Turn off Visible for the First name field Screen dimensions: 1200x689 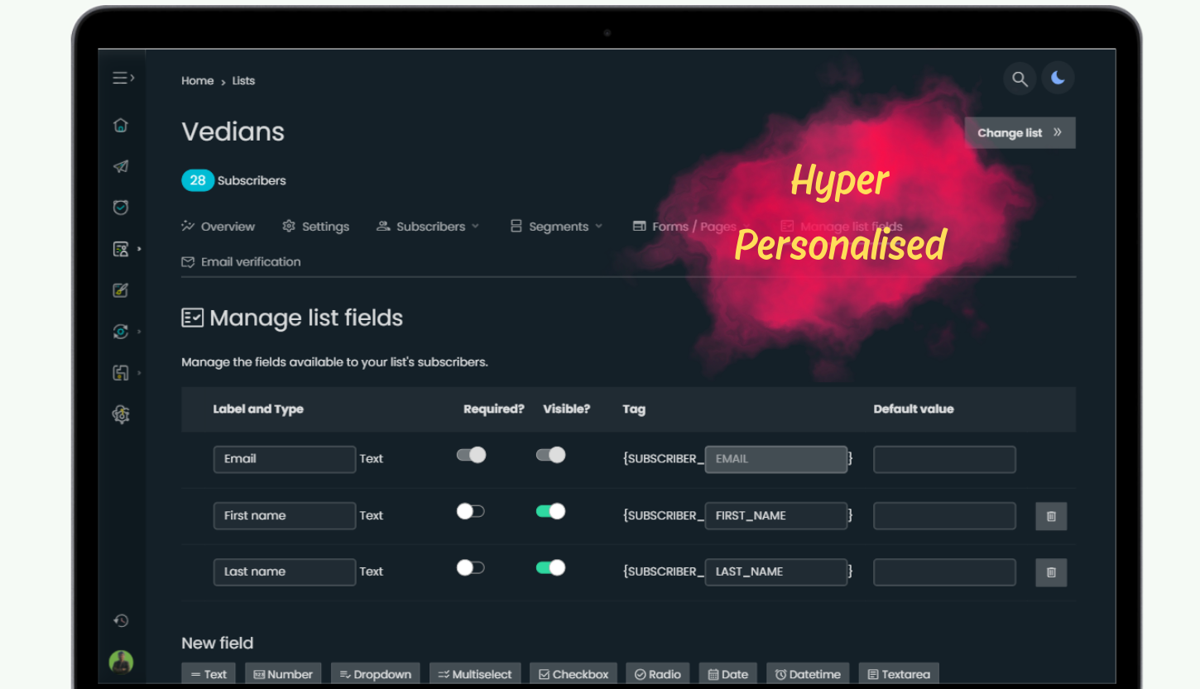(x=550, y=511)
